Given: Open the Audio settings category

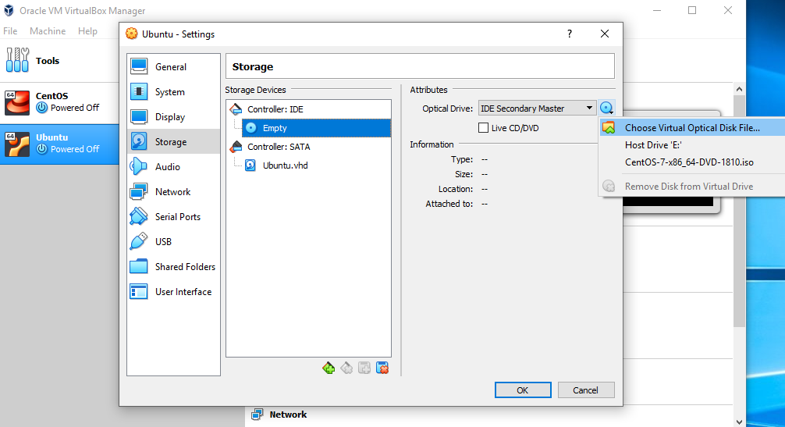Looking at the screenshot, I should 173,167.
